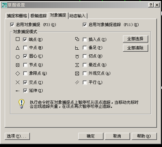This screenshot has height=147, width=162.
Task: Open 选项 (T)... options button
Action: 17,136
